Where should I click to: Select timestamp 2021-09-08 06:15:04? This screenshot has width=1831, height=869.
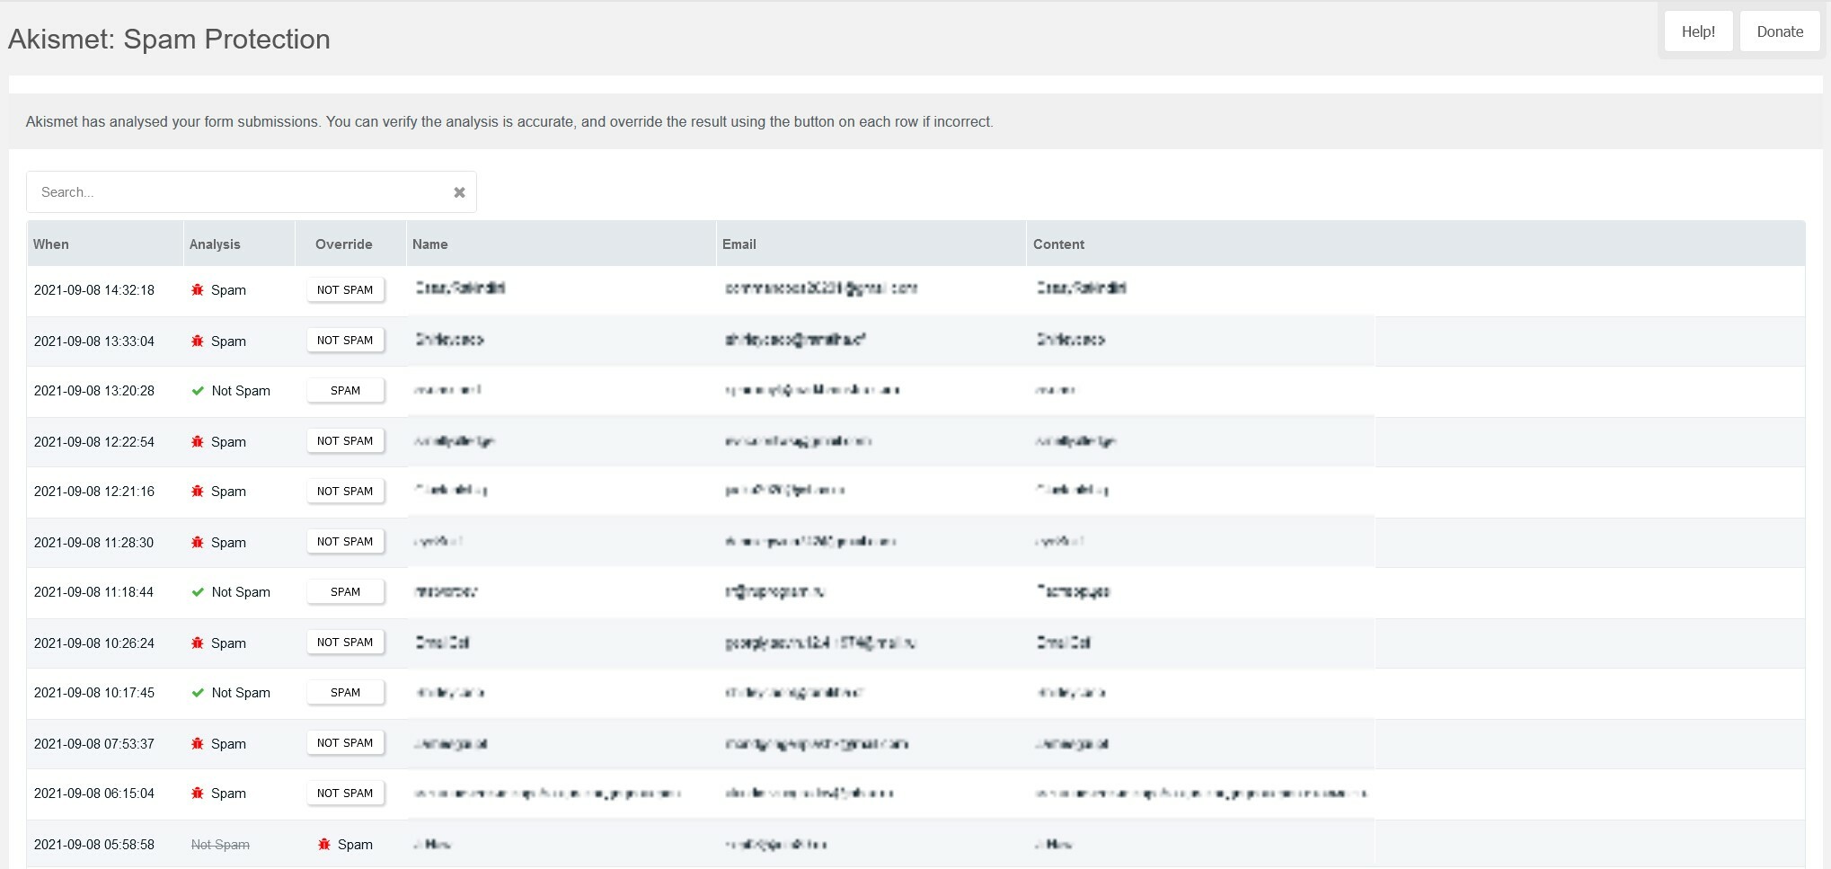click(x=94, y=794)
